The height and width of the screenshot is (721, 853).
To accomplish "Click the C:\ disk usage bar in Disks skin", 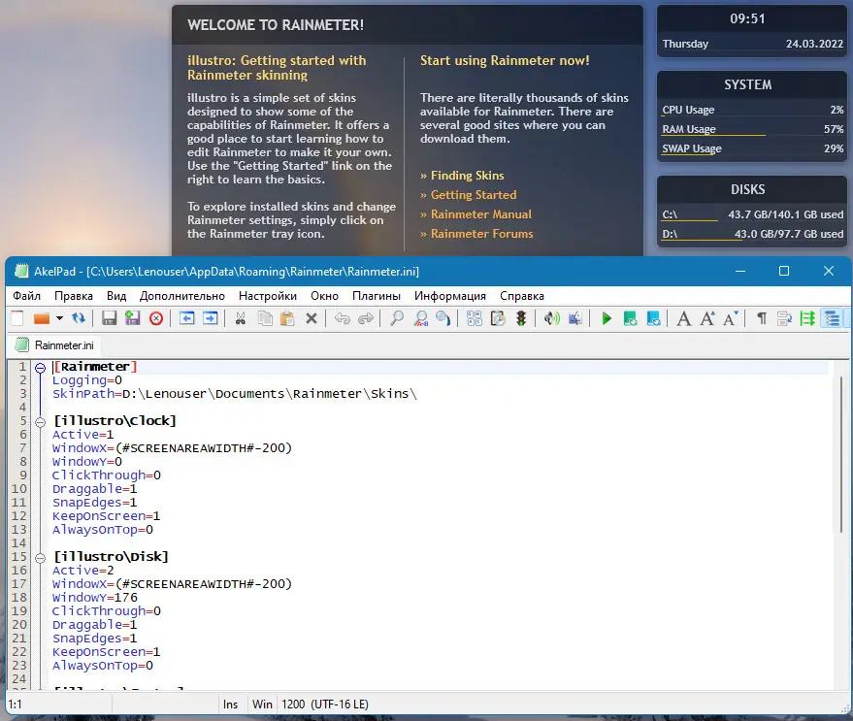I will (x=752, y=220).
